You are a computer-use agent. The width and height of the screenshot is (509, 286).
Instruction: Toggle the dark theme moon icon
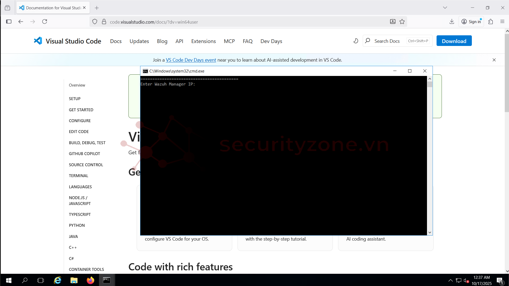[x=356, y=41]
